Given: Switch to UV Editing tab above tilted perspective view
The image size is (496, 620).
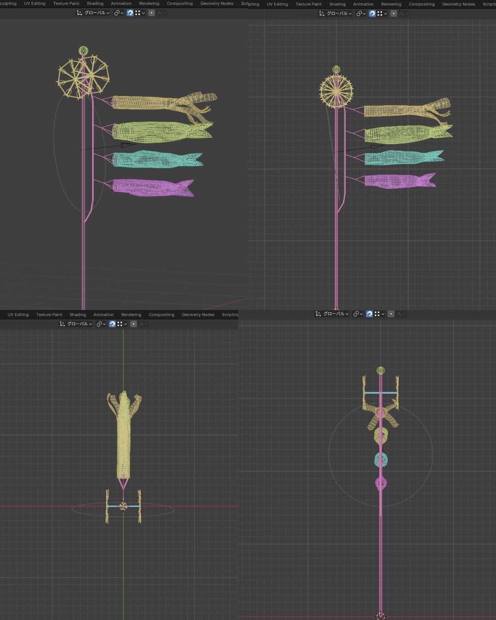Looking at the screenshot, I should 35,3.
